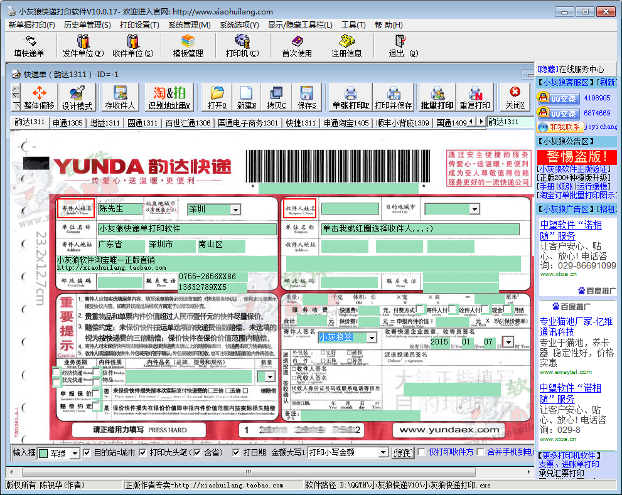Open 打印小写金额 dropdown

(382, 452)
